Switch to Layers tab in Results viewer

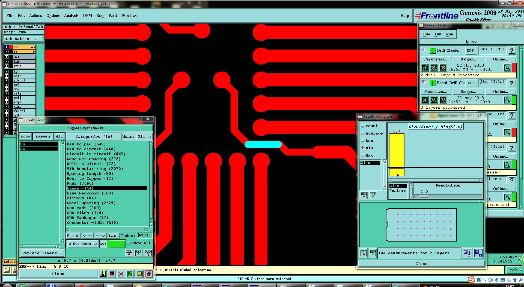pyautogui.click(x=43, y=136)
